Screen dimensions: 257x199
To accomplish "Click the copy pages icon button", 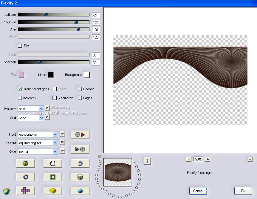I will click(x=52, y=163).
